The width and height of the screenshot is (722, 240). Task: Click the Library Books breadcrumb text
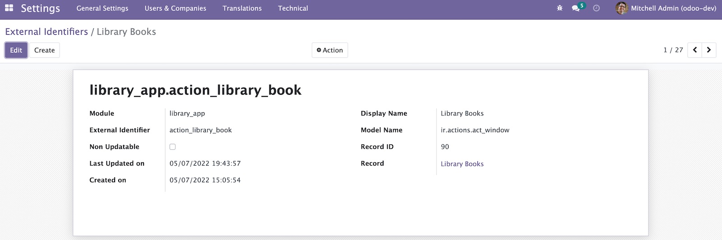tap(126, 32)
